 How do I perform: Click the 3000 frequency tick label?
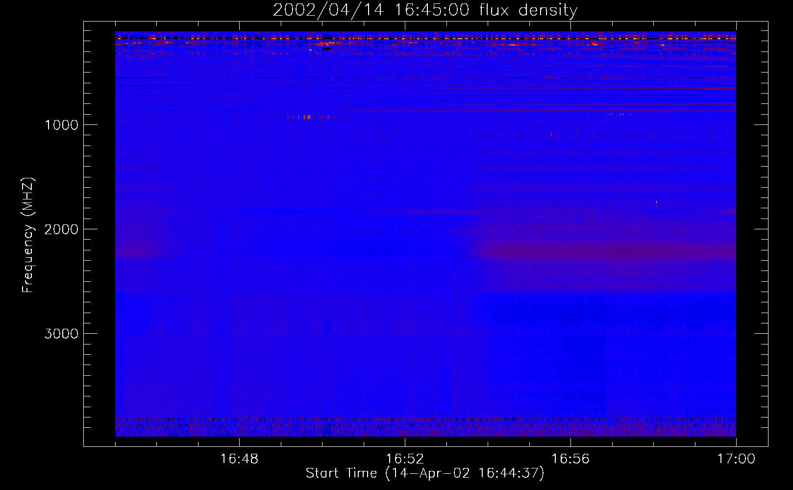(x=61, y=334)
